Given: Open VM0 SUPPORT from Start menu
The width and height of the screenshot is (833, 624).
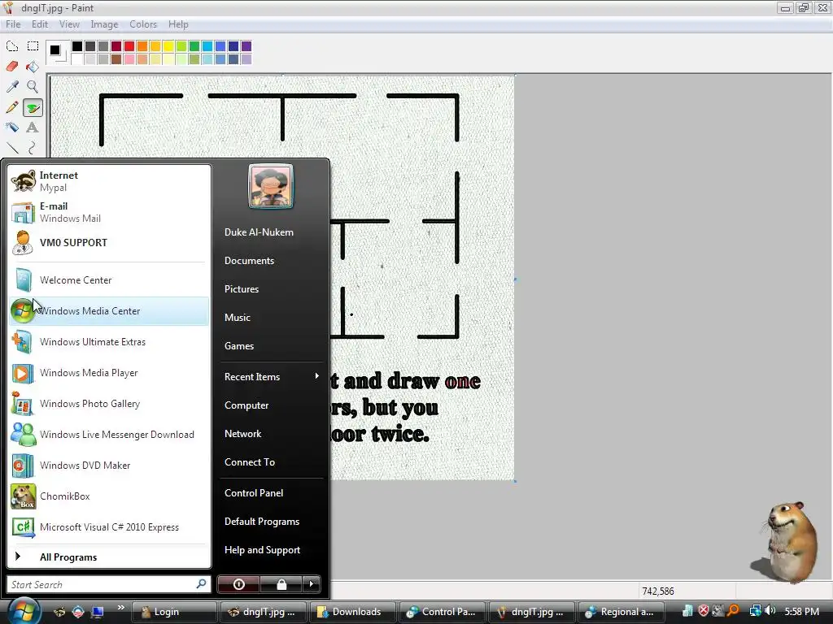Looking at the screenshot, I should 109,242.
